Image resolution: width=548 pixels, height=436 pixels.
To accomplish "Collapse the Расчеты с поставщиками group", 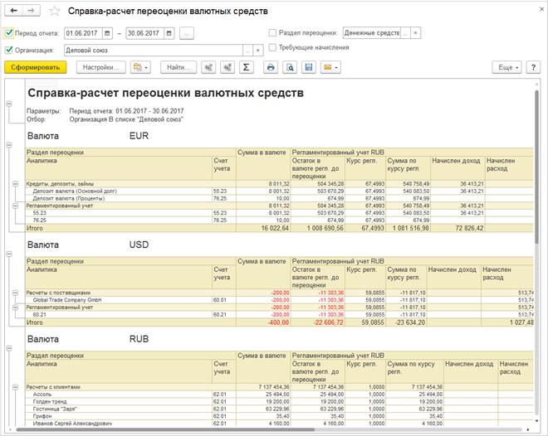I will pyautogui.click(x=15, y=293).
